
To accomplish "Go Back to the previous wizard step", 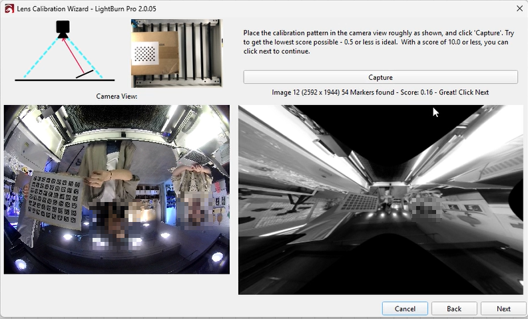I will (x=454, y=308).
